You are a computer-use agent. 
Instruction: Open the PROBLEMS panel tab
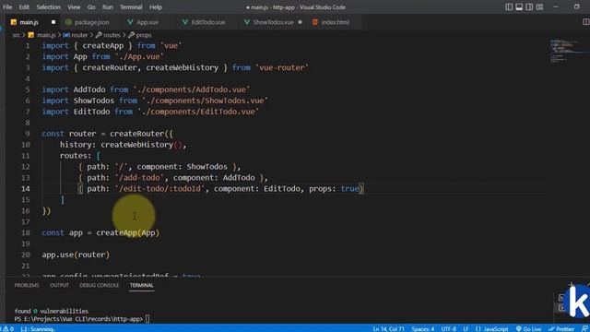27,285
